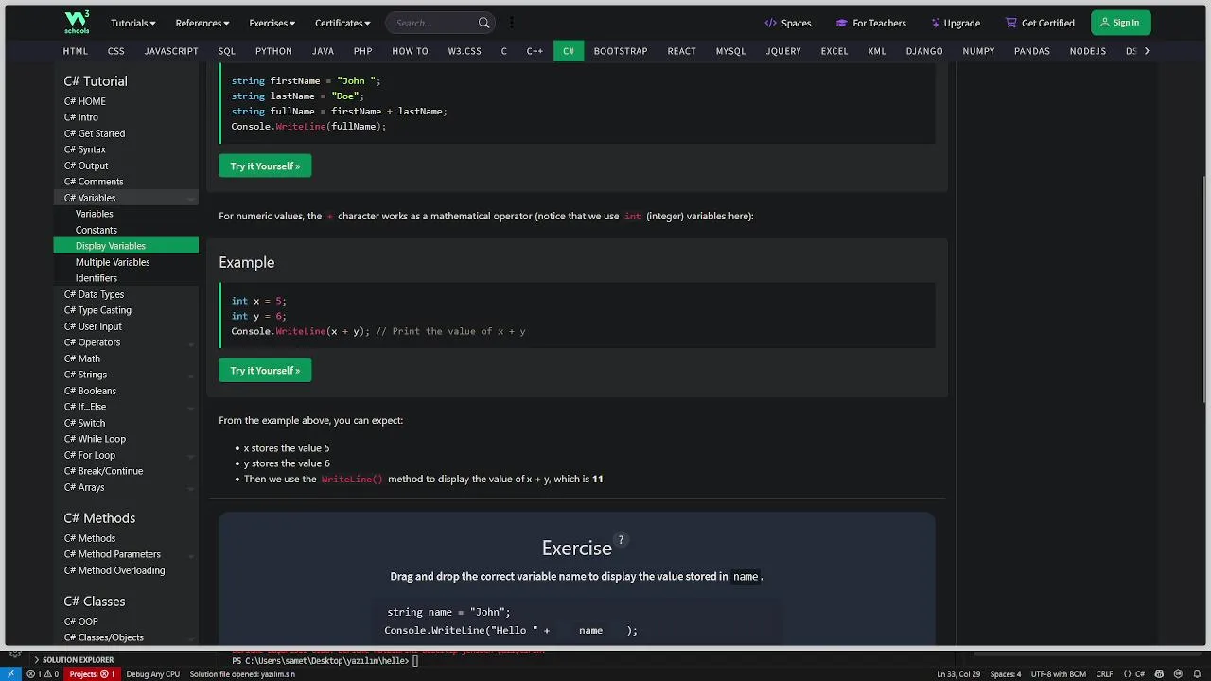Select the NODEJS topic tab
The height and width of the screenshot is (681, 1211).
1088,51
